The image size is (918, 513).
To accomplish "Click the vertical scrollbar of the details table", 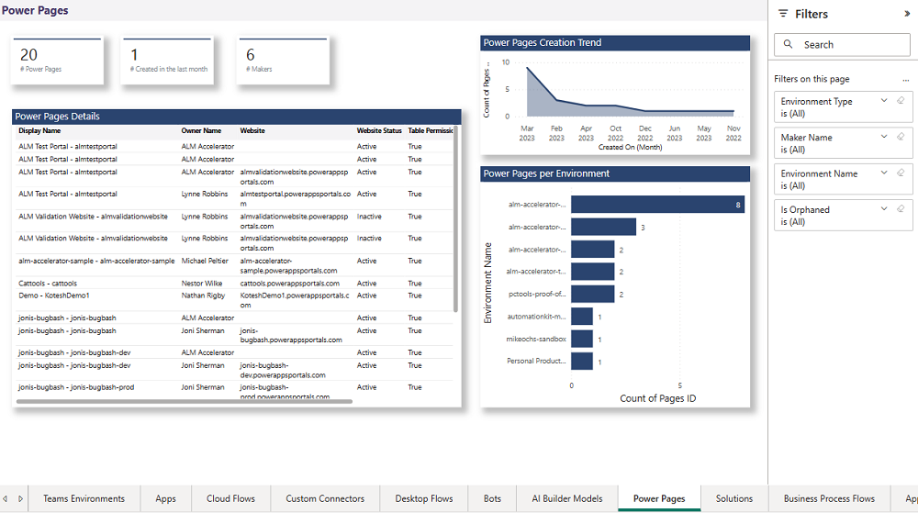I will point(455,219).
